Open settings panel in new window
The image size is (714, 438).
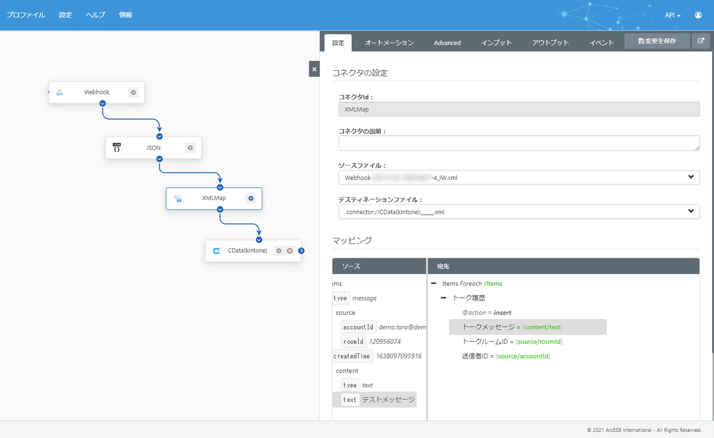tap(701, 41)
